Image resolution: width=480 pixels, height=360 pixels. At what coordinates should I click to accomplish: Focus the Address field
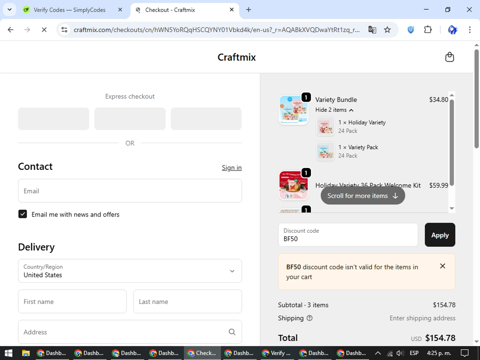tap(130, 332)
